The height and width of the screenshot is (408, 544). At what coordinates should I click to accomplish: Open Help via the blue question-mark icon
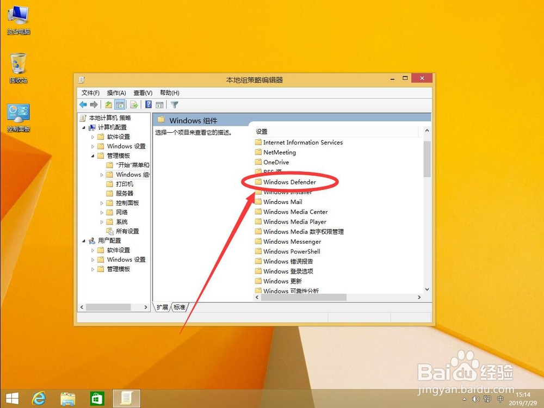pyautogui.click(x=149, y=104)
